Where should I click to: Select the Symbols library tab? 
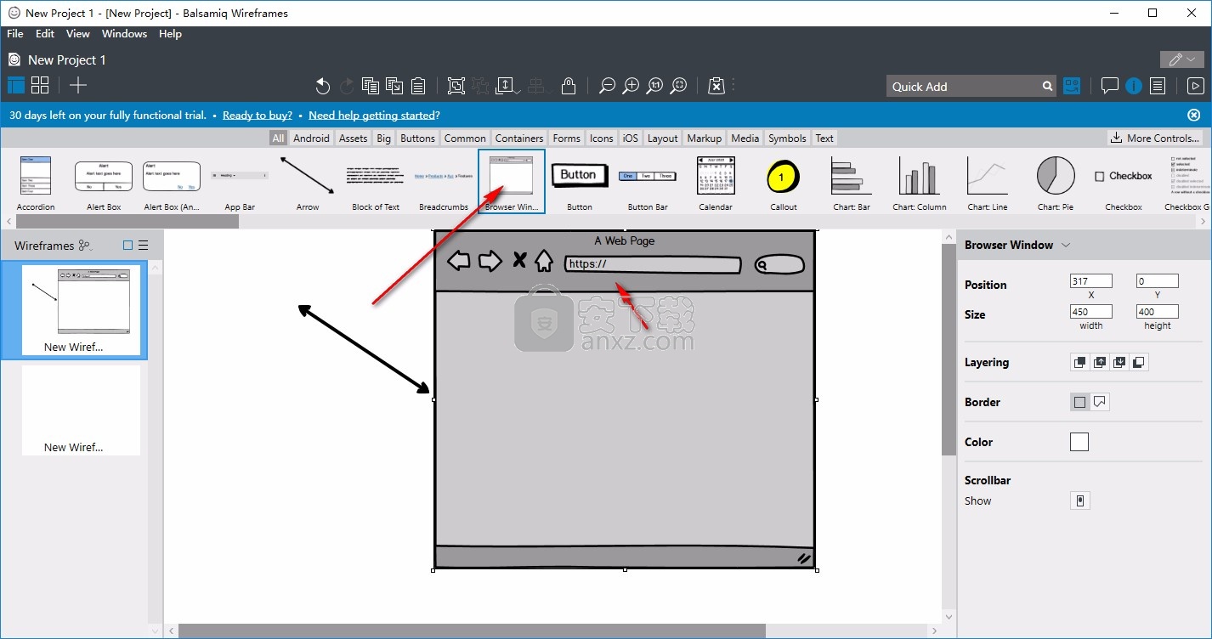tap(787, 139)
